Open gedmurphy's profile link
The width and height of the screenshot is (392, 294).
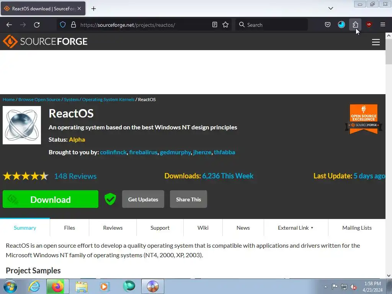[175, 152]
